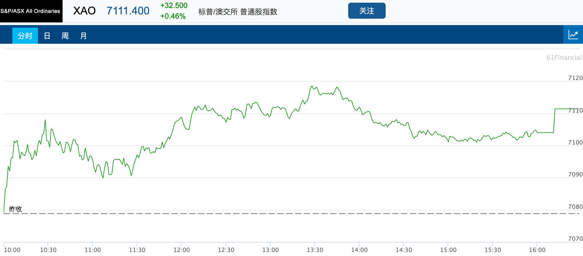
Task: Click the XAO ticker symbol
Action: coord(84,11)
